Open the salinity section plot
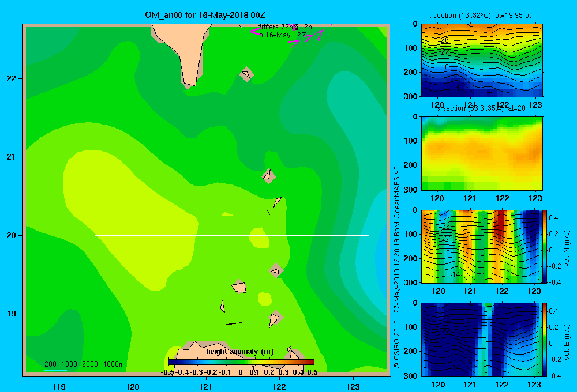 [x=482, y=153]
